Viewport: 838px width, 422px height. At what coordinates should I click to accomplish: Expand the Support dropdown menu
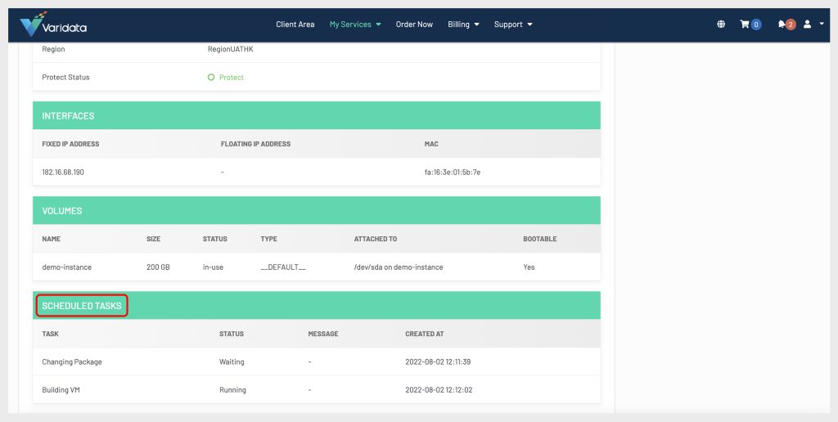[513, 25]
